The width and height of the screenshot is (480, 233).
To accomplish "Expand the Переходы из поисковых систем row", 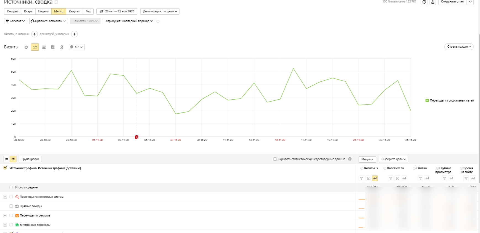I will pyautogui.click(x=5, y=197).
